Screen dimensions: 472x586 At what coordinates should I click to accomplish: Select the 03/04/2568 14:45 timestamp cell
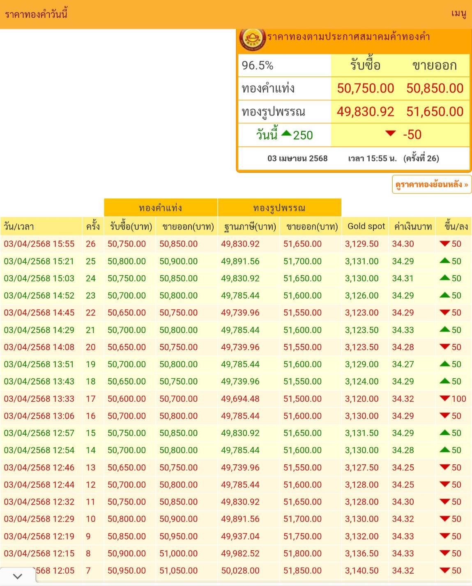39,313
